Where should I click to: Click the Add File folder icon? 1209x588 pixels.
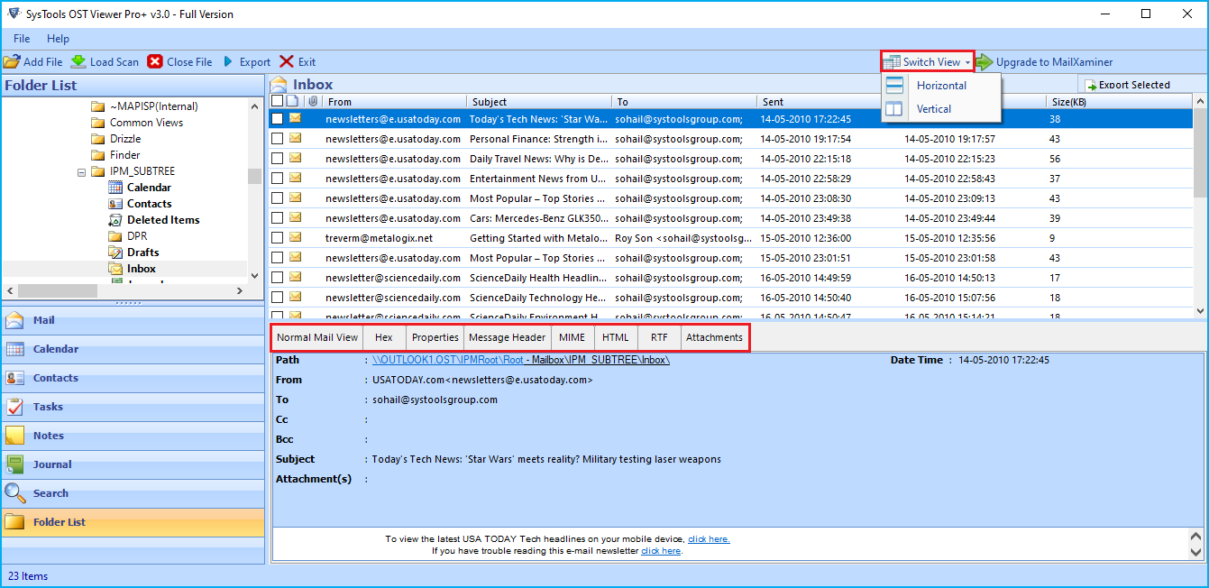pos(12,61)
